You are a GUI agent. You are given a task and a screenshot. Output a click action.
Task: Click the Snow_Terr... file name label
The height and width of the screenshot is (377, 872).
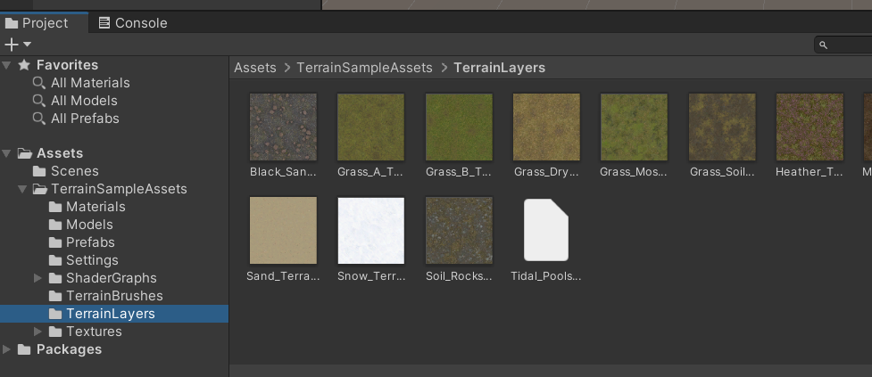371,276
